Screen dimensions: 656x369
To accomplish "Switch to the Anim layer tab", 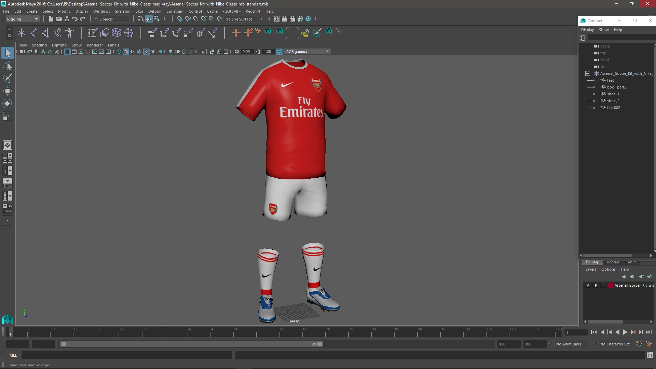I will coord(632,262).
